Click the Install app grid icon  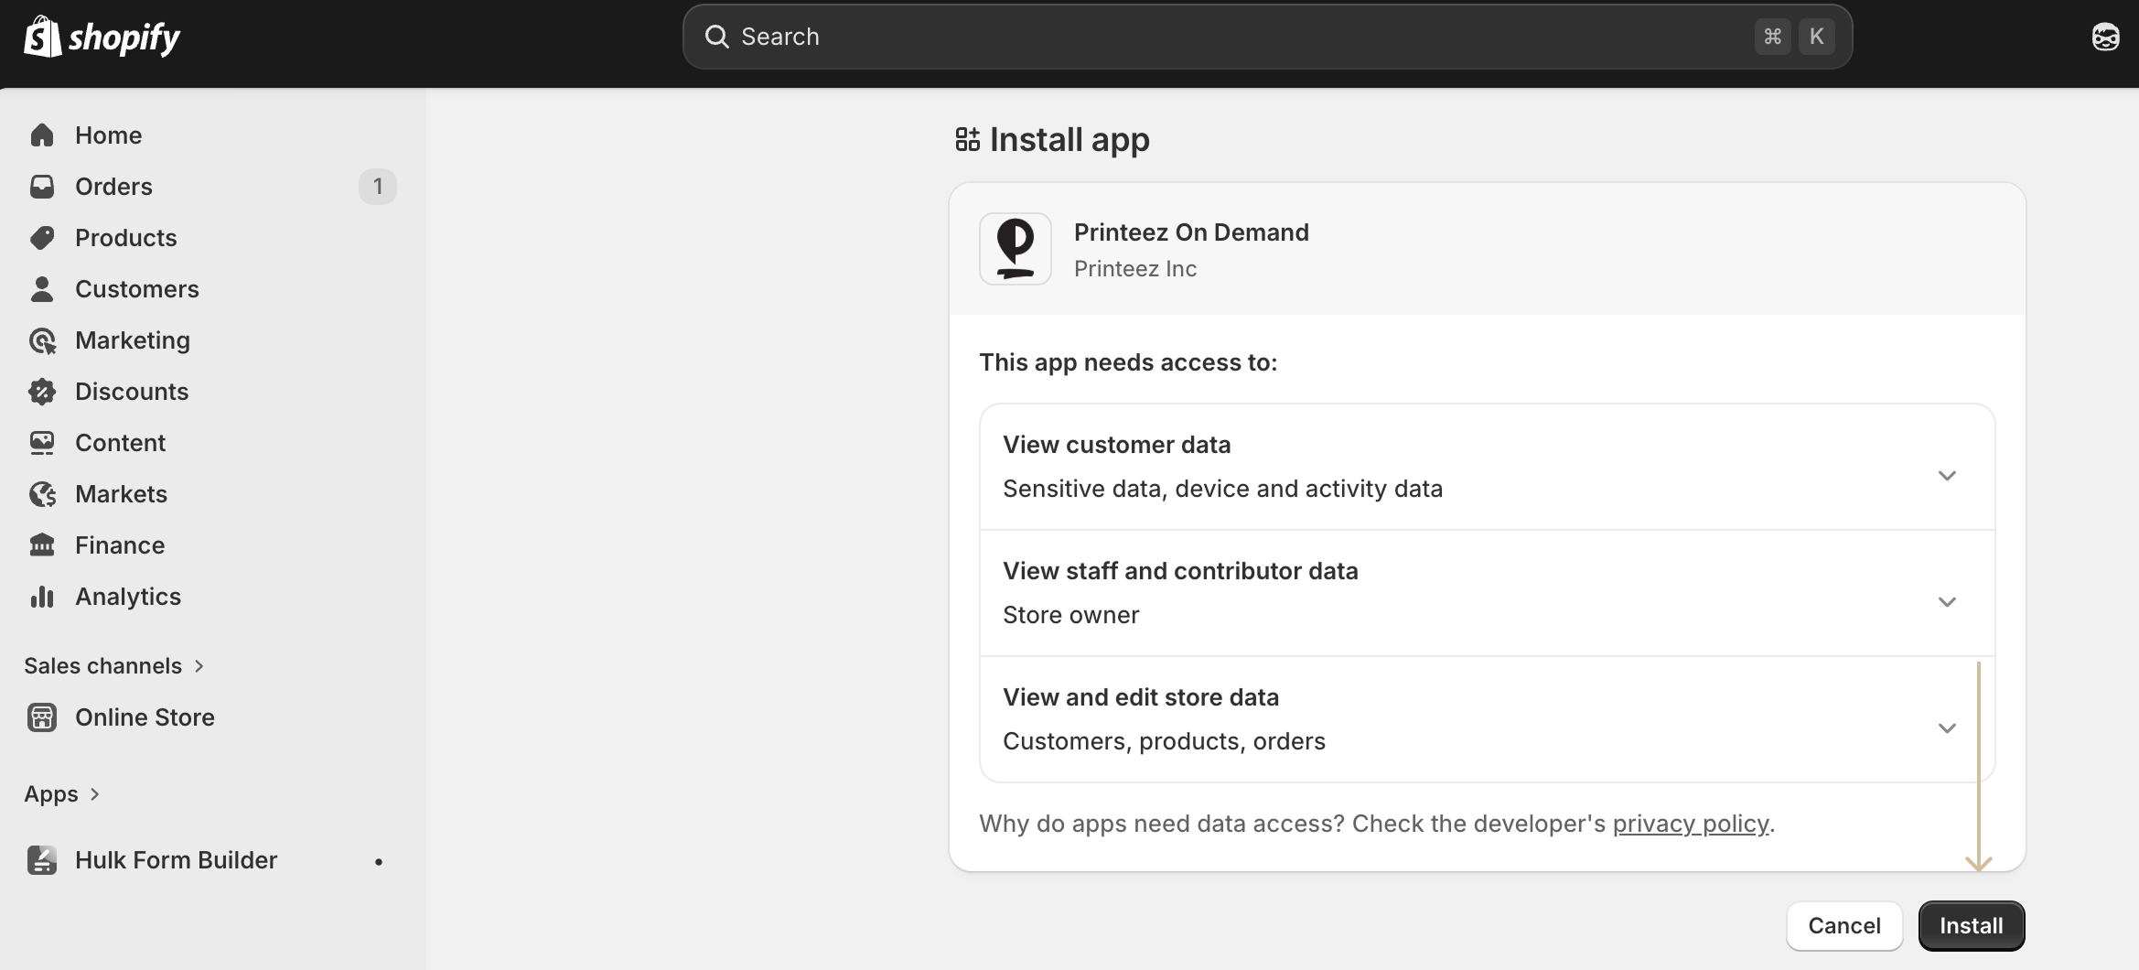(x=967, y=139)
